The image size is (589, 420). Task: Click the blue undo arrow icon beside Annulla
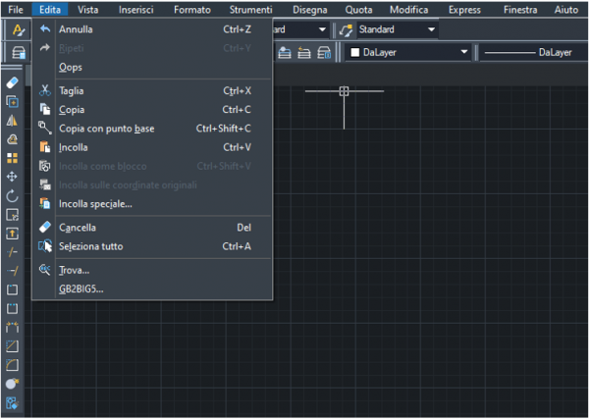tap(45, 28)
